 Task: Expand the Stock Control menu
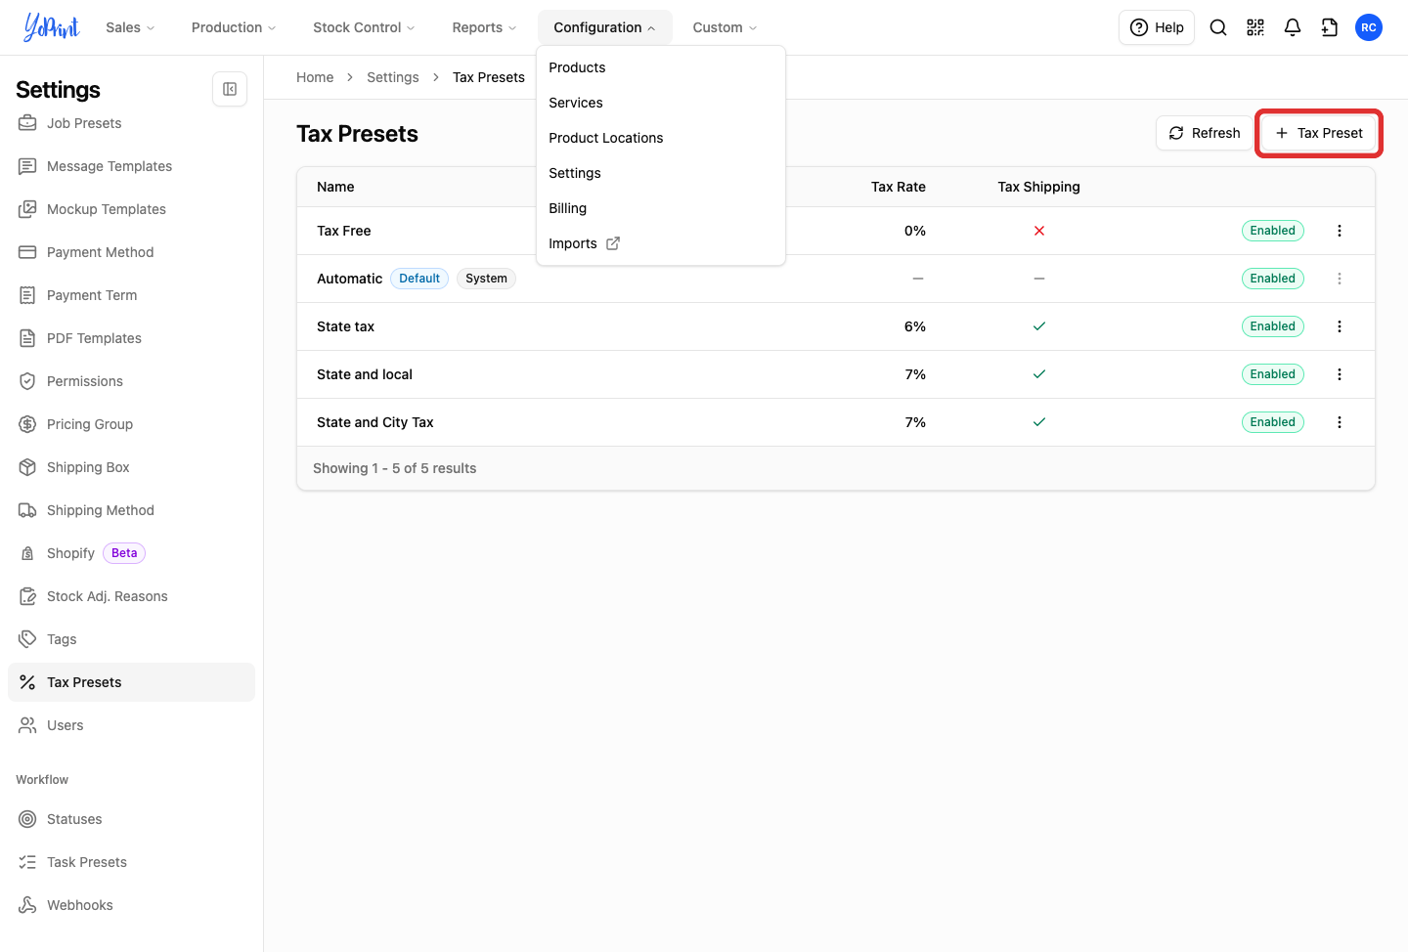(364, 27)
